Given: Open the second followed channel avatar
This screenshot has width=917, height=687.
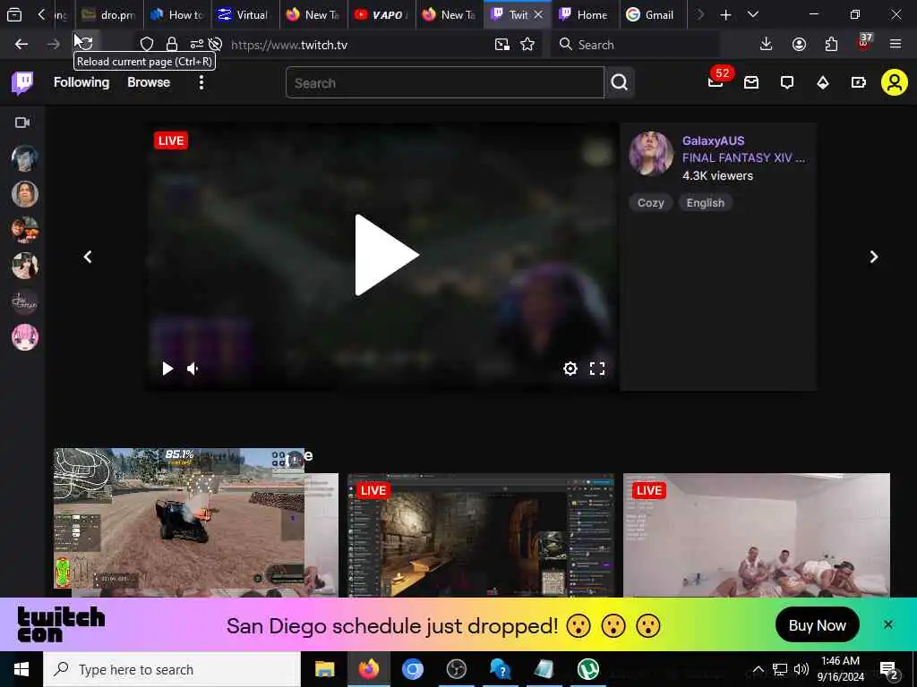Looking at the screenshot, I should 24,194.
